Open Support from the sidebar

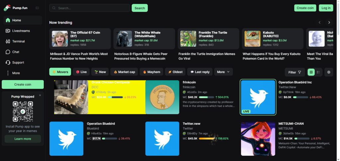click(23, 62)
